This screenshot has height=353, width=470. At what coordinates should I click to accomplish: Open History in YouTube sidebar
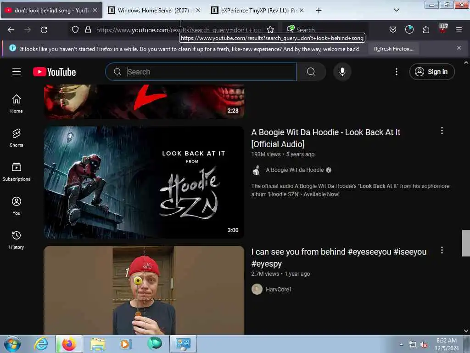point(17,240)
